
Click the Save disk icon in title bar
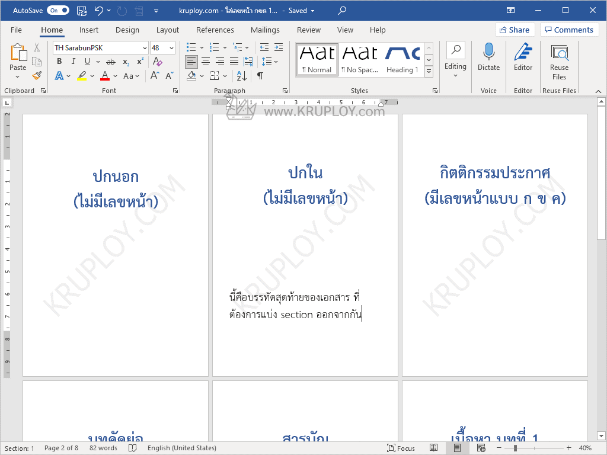click(x=82, y=11)
